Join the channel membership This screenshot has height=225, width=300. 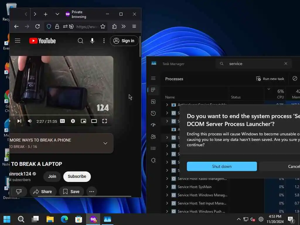[52, 176]
